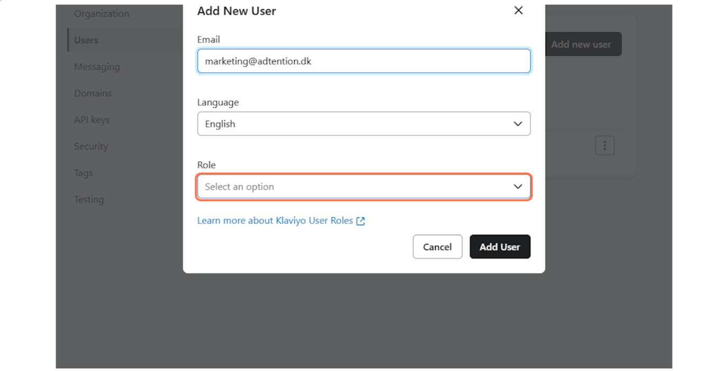
Task: Click the Add new user button behind dialog
Action: point(581,44)
